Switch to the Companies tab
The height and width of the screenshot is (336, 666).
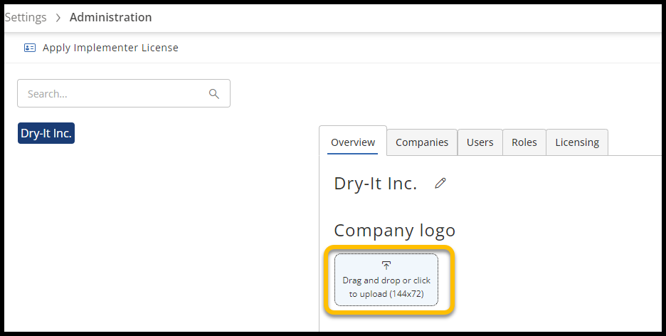coord(422,142)
